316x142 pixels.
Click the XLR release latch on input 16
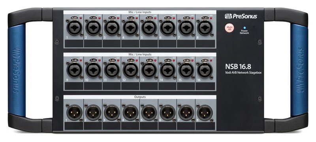point(205,60)
